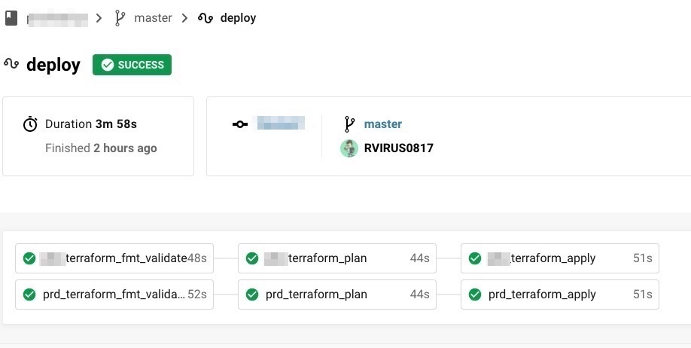Click the commit icon in details card

(x=240, y=124)
